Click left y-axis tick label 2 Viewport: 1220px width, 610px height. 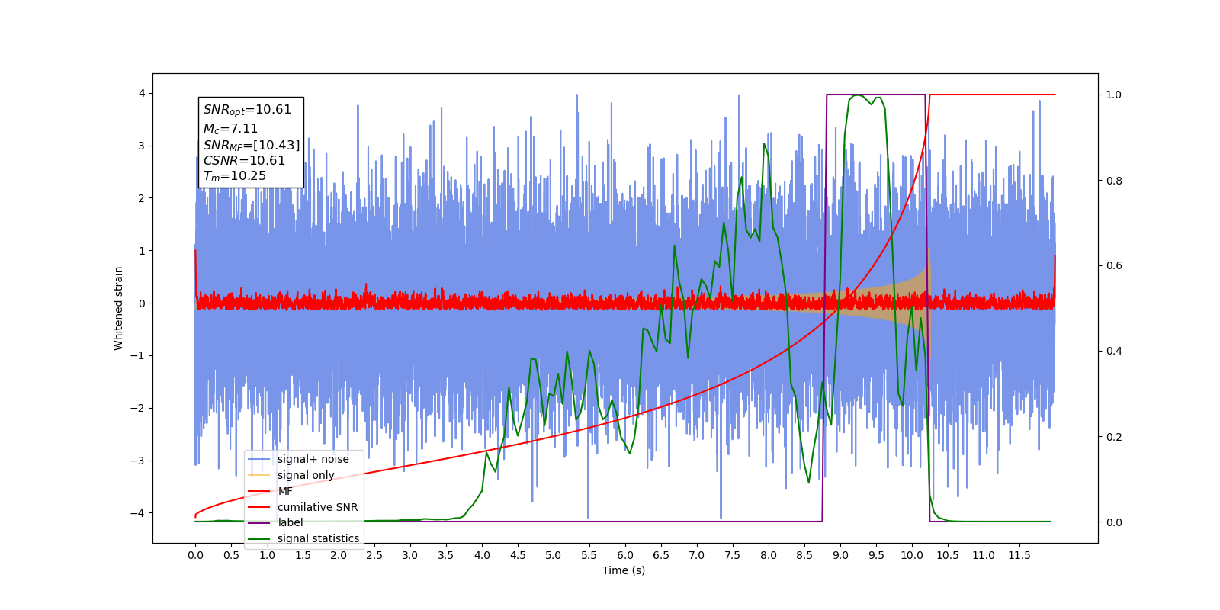pos(142,198)
